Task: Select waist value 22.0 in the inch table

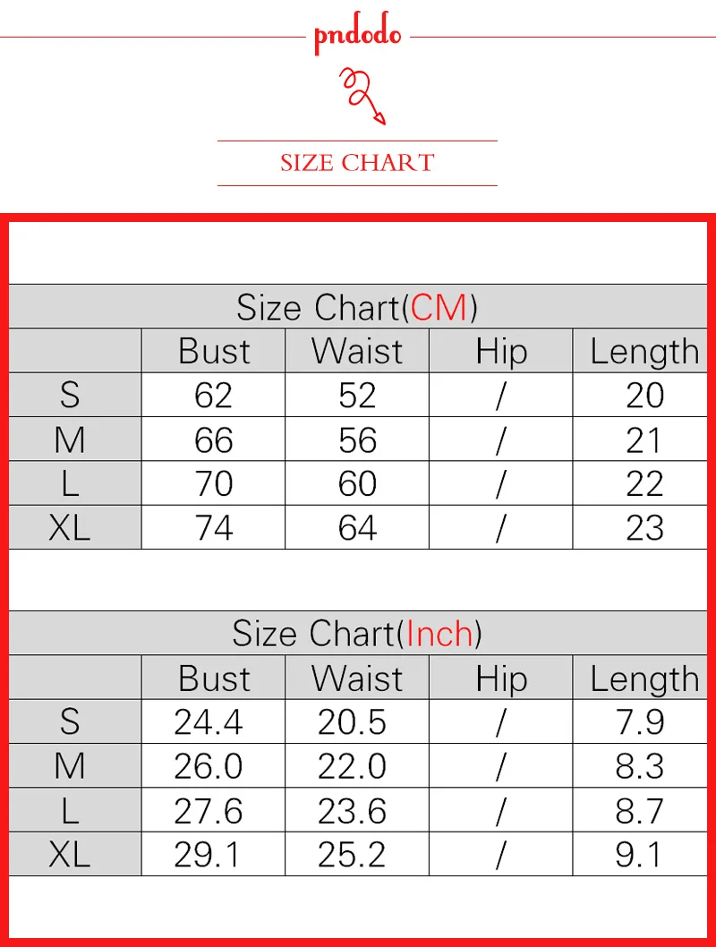Action: click(x=352, y=766)
